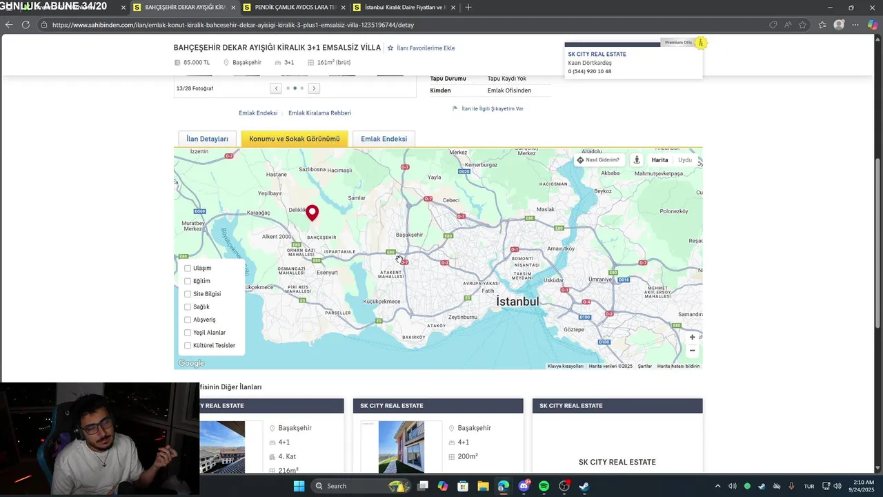Click Nasıl Giderim directions button

coord(598,160)
